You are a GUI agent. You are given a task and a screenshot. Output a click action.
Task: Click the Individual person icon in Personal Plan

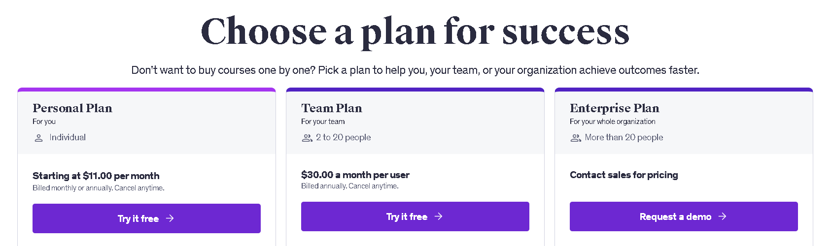pyautogui.click(x=38, y=138)
